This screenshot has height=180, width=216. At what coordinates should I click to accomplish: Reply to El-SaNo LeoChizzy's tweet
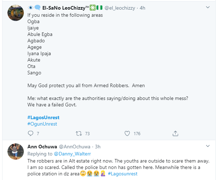[x=30, y=133]
